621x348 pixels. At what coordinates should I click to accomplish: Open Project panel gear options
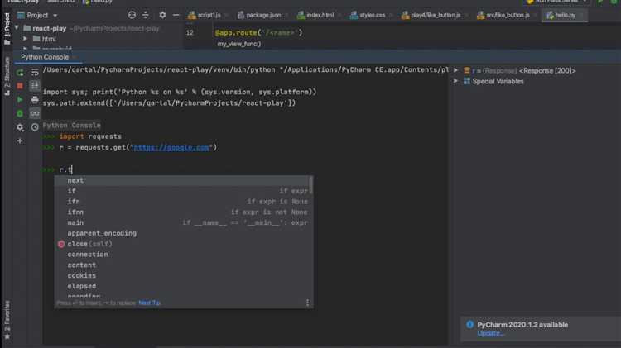162,15
